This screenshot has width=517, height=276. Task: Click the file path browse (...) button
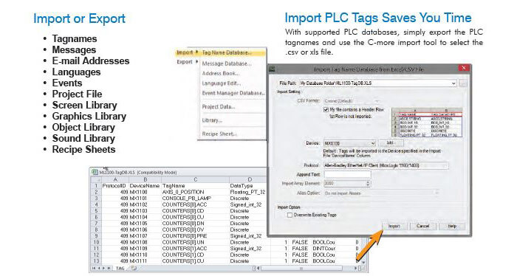[463, 83]
